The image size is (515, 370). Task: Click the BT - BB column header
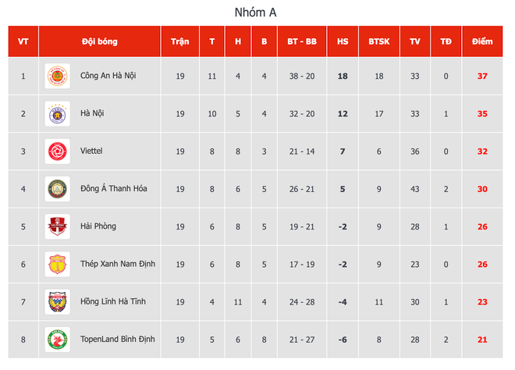point(301,41)
